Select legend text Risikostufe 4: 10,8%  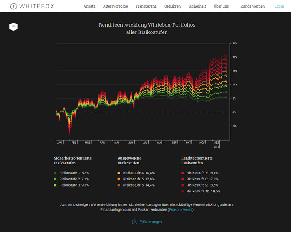click(x=139, y=173)
